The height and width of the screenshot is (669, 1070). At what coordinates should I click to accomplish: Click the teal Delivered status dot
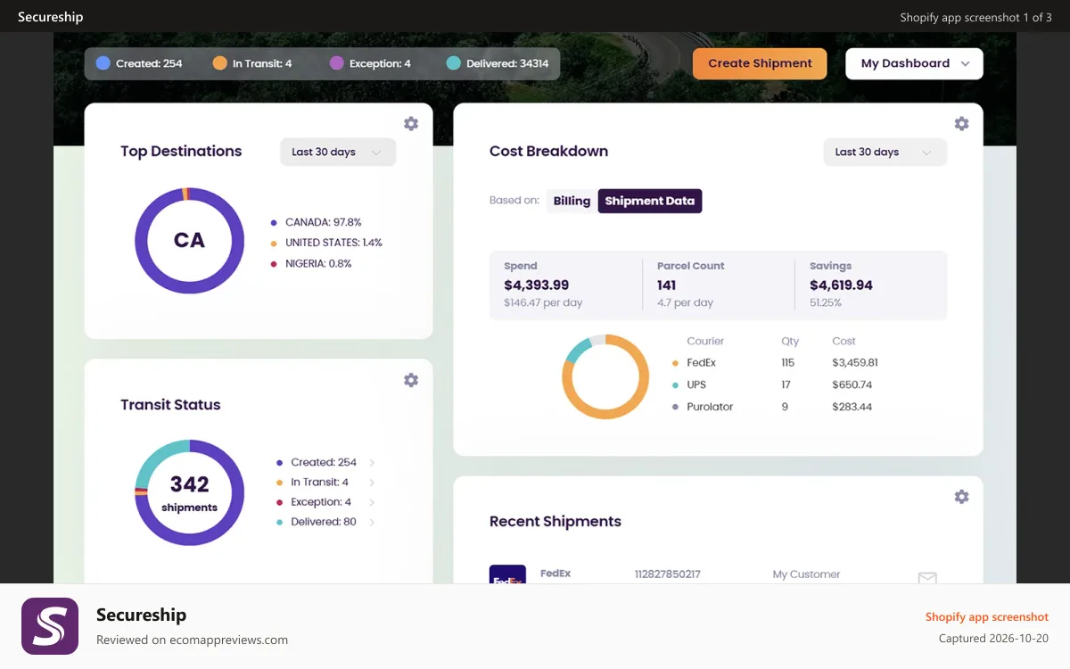(453, 63)
